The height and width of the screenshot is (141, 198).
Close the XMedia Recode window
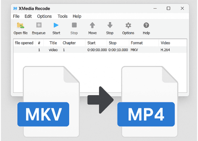click(x=182, y=8)
